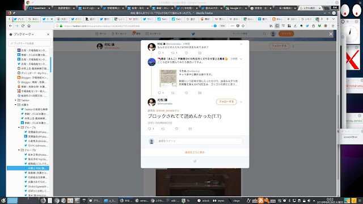Select the TweetDeck tab in Chrome window
The height and width of the screenshot is (204, 363).
pyautogui.click(x=40, y=8)
